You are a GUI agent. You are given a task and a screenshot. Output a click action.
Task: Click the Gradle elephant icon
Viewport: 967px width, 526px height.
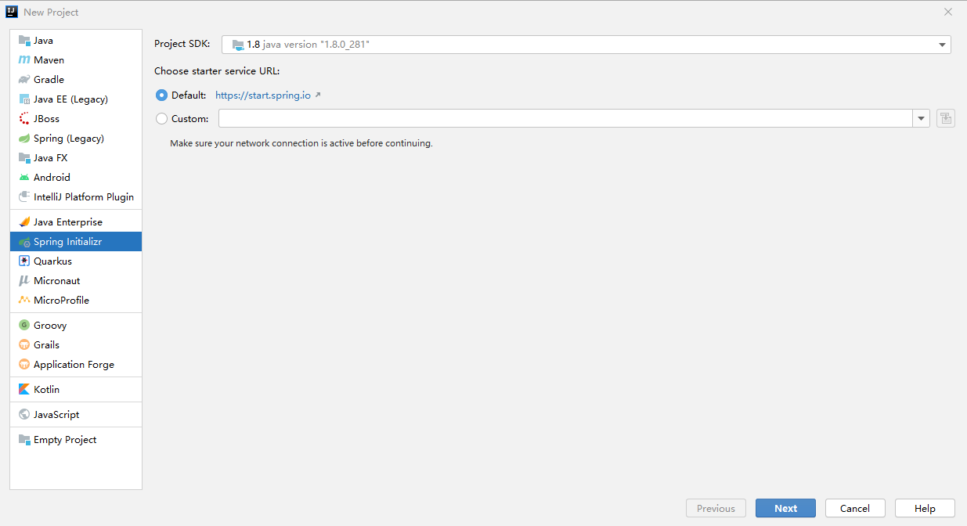(x=24, y=80)
